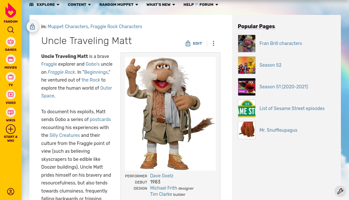This screenshot has width=349, height=200.
Task: Open designer Michael Frith link
Action: coord(164,188)
